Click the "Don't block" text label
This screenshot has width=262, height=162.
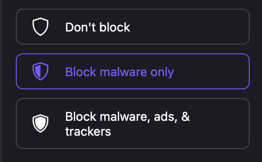[98, 27]
